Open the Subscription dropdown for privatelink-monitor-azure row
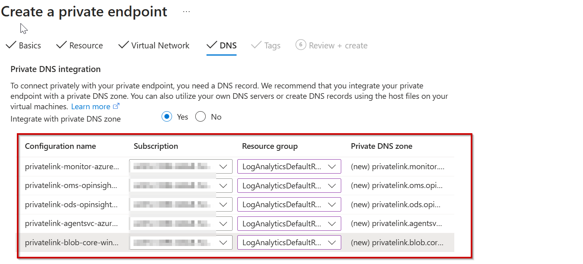 click(x=223, y=166)
